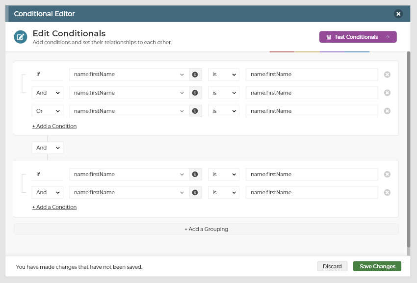
Task: Click info icon in the Or row
Action: (x=195, y=111)
